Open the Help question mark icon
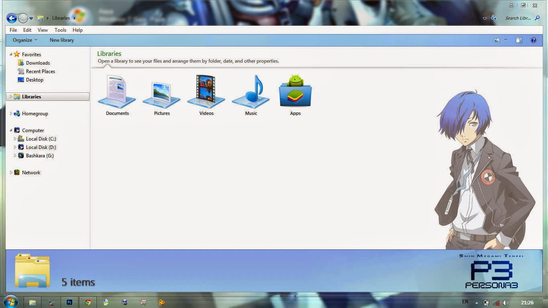Viewport: 548px width, 308px height. pyautogui.click(x=533, y=40)
